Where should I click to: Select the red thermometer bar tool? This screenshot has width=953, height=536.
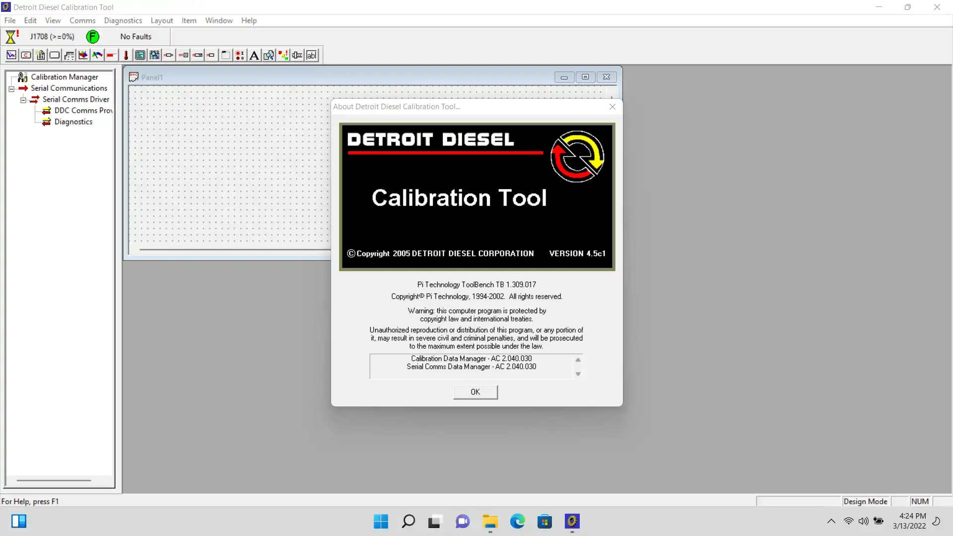pyautogui.click(x=126, y=55)
